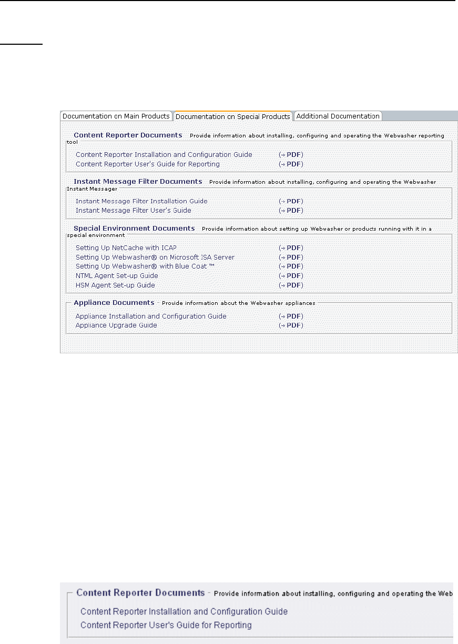Click Content Reporter Documents heading in bottom excerpt
Image resolution: width=458 pixels, height=644 pixels.
140,593
